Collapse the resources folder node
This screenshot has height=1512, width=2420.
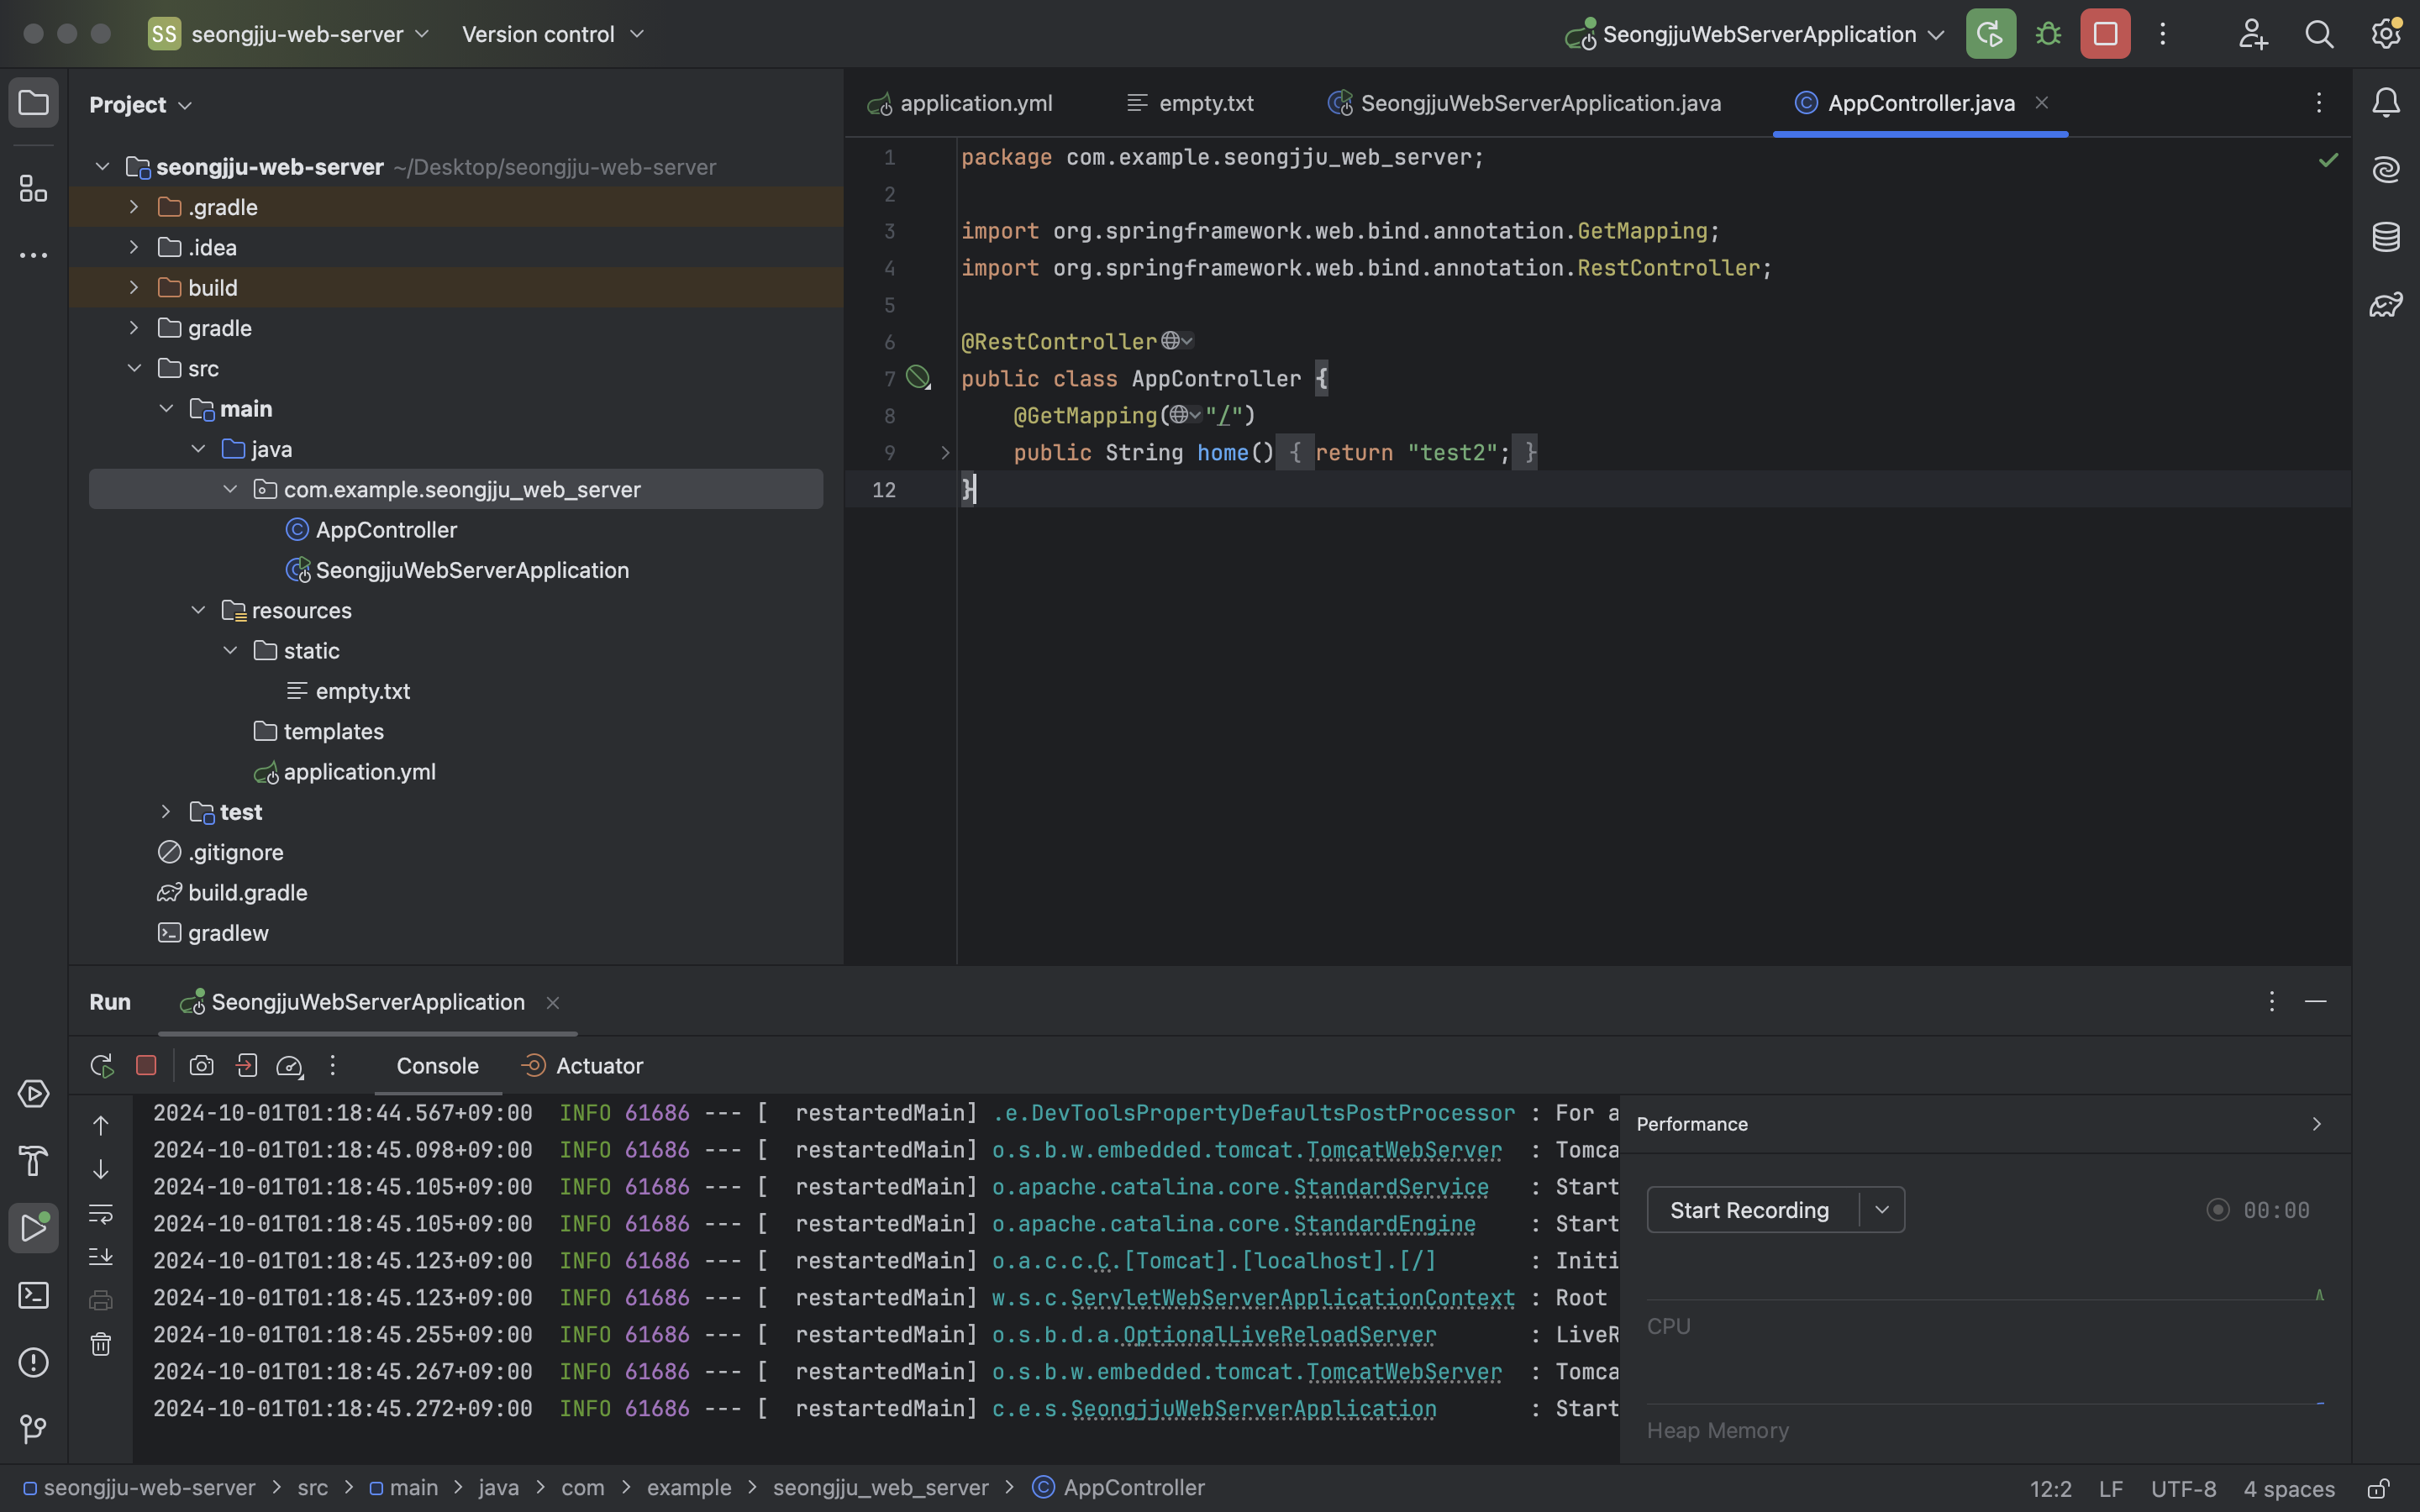198,610
